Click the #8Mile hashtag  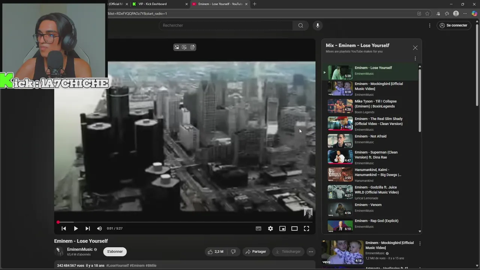click(x=151, y=265)
